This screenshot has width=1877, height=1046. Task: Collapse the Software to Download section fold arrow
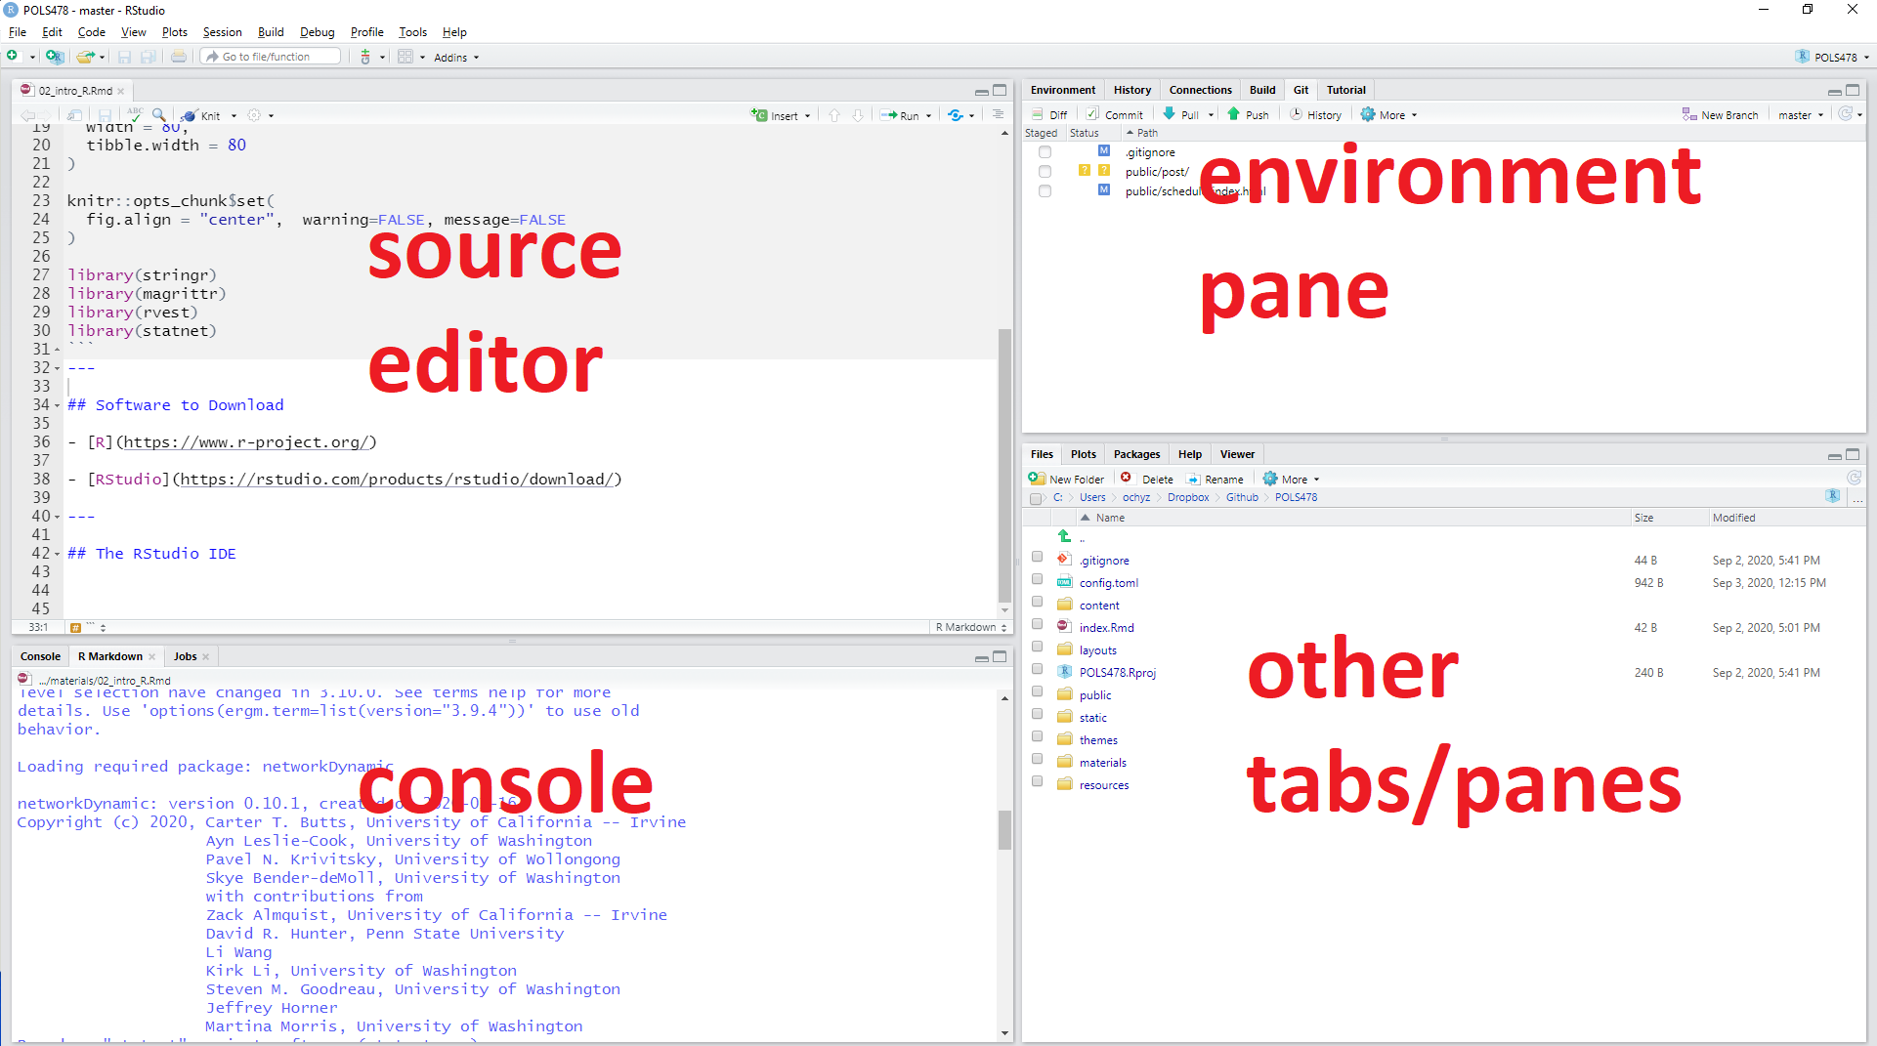[x=57, y=405]
